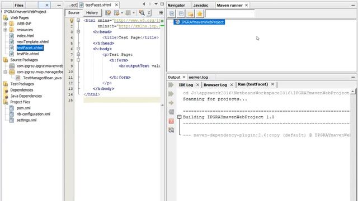Click the Source Packages node
The image size is (358, 201).
point(24,60)
